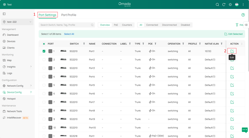Click the search magnifier icon in top bar
The width and height of the screenshot is (249, 138).
coord(218,5)
